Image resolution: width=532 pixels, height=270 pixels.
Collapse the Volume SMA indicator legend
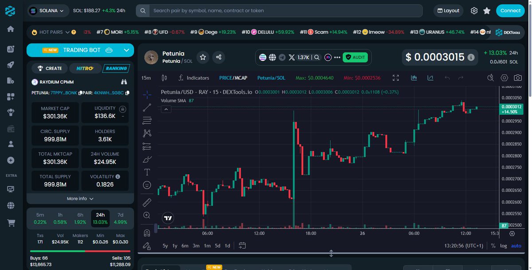166,109
